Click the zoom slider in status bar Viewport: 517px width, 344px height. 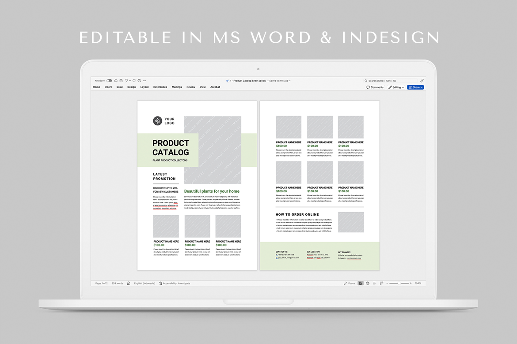pyautogui.click(x=399, y=283)
